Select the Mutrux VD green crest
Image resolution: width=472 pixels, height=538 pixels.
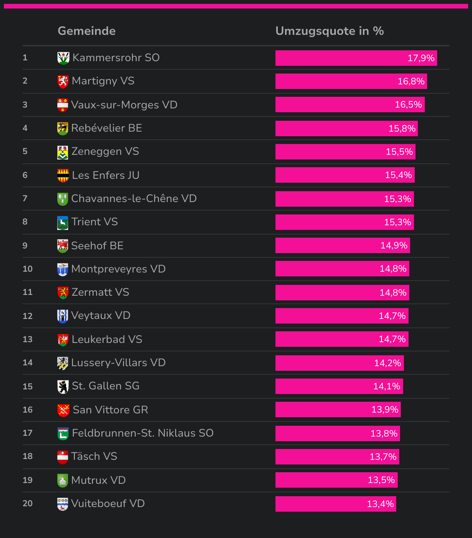pyautogui.click(x=63, y=480)
